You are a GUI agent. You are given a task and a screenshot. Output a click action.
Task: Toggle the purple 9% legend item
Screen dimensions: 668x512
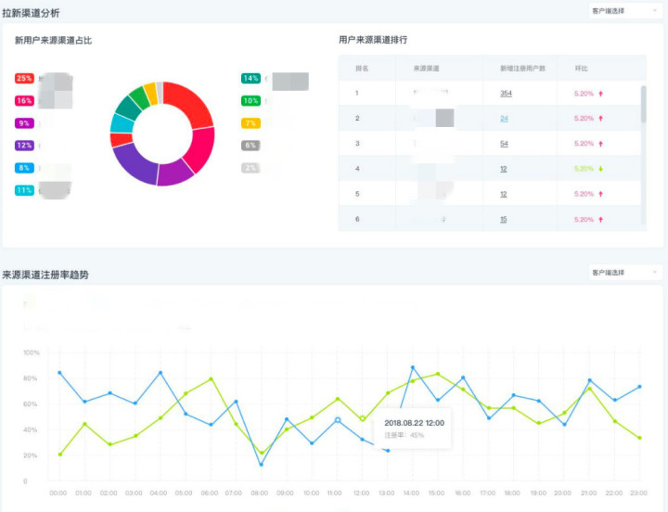[24, 123]
